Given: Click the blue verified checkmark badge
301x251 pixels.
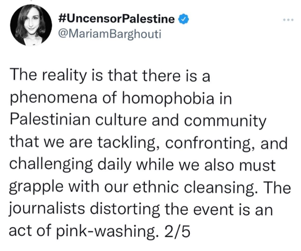Looking at the screenshot, I should [x=184, y=19].
